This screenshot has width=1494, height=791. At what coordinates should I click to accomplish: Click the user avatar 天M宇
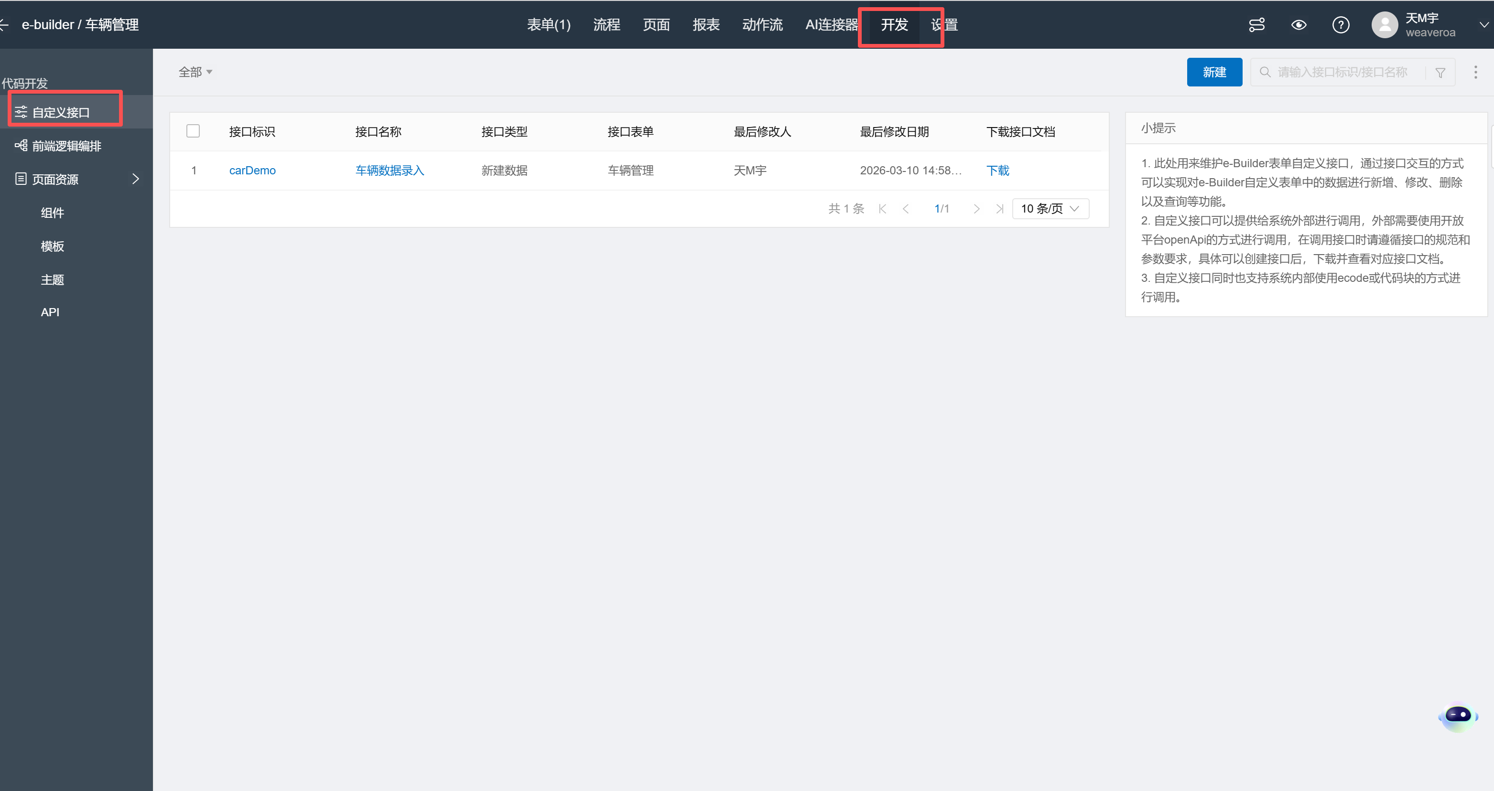[x=1385, y=25]
